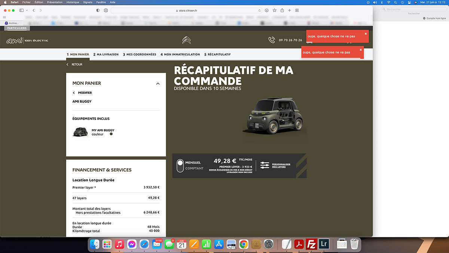Go to step 2 Ma Livraison
The width and height of the screenshot is (449, 253).
pos(106,54)
